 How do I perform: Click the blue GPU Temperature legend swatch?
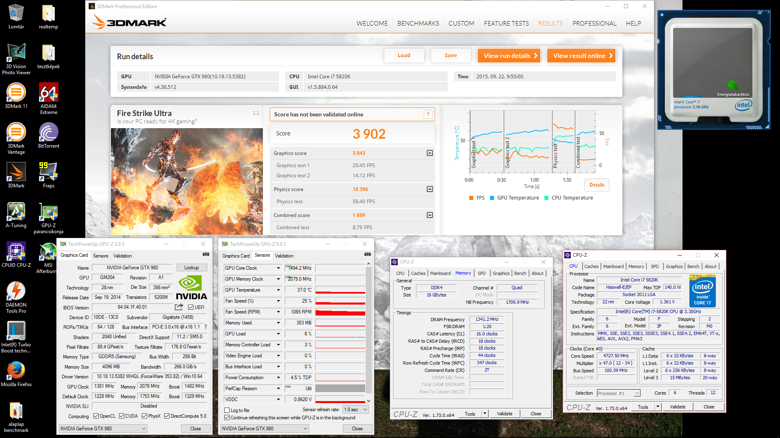pos(492,198)
